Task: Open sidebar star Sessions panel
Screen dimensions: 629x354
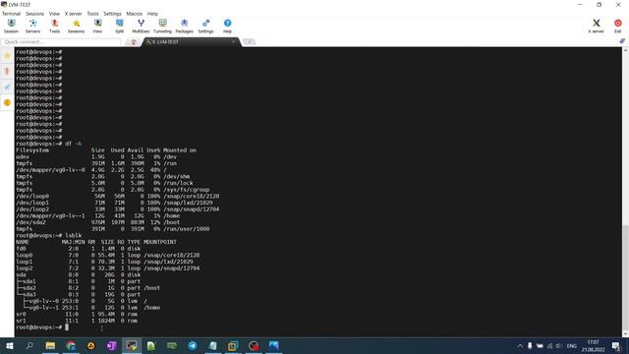Action: coord(7,56)
